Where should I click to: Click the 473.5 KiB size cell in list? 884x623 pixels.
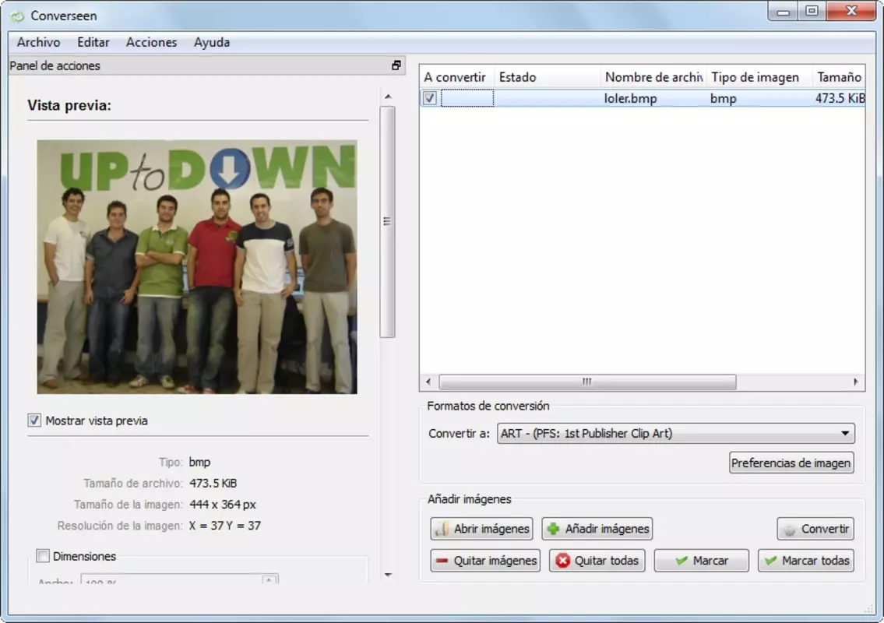(840, 99)
